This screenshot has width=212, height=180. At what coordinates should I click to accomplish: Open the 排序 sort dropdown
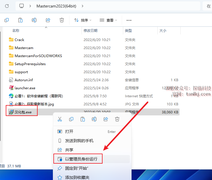coord(83,20)
